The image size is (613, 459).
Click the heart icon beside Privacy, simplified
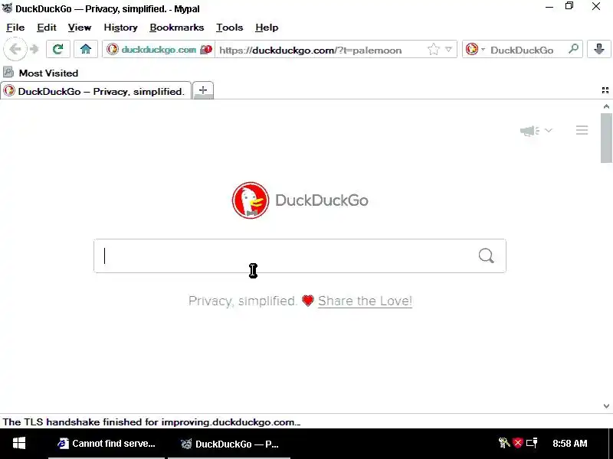308,301
